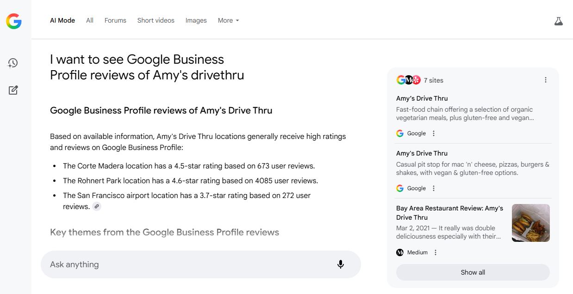The width and height of the screenshot is (573, 294).
Task: Open the Short videos tab
Action: pyautogui.click(x=156, y=20)
